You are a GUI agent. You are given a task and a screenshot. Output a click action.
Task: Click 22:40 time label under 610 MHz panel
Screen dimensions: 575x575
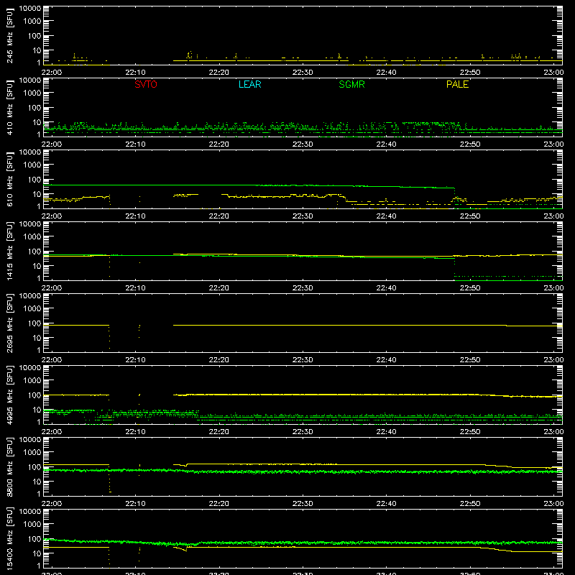tap(386, 216)
